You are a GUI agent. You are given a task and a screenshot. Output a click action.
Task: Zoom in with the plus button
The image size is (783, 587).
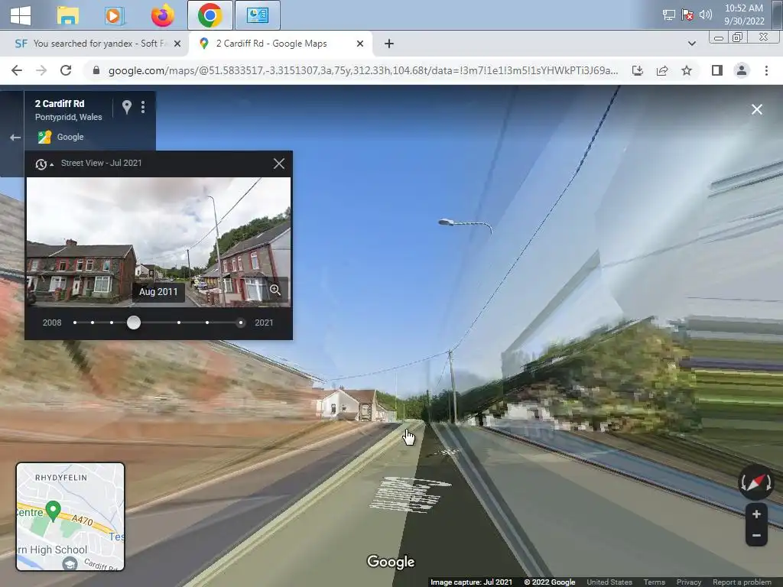(756, 514)
